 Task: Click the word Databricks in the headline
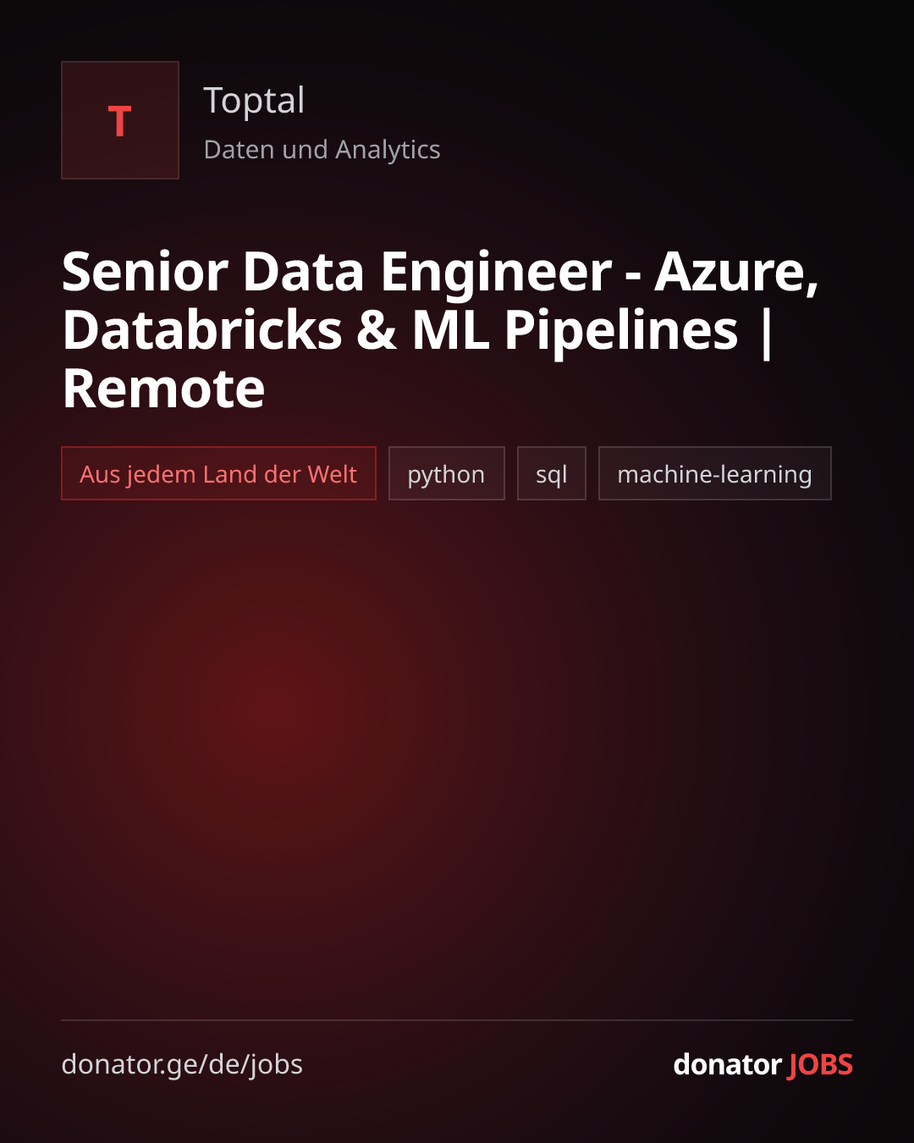[x=202, y=330]
